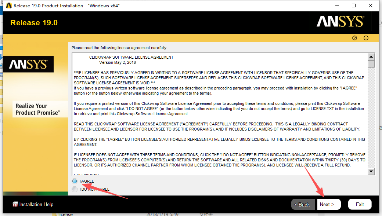Select the I AGREE radio button
Screen dimensions: 382x216
point(75,181)
